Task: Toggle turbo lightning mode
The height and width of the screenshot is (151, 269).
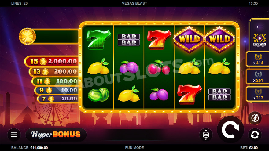Action: 255,118
